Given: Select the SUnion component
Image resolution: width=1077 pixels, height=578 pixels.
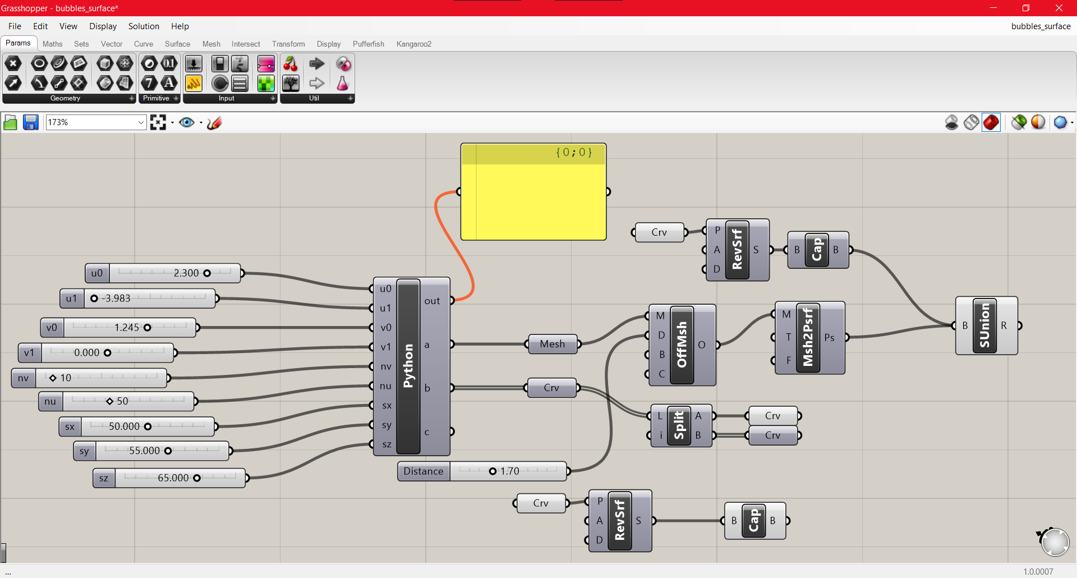Looking at the screenshot, I should click(985, 325).
